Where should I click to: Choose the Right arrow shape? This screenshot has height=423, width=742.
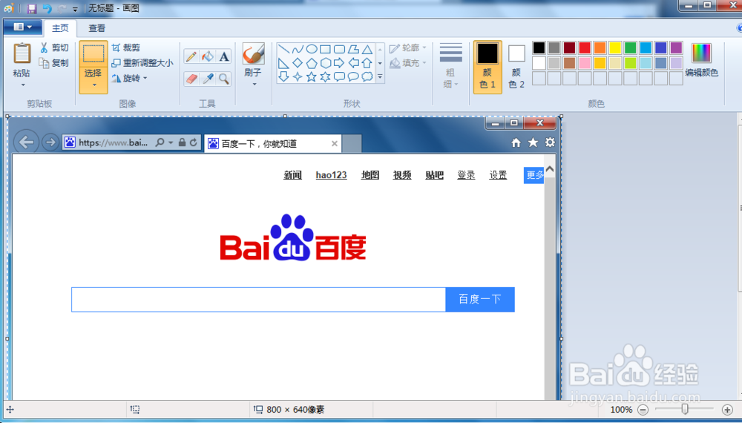tap(339, 63)
